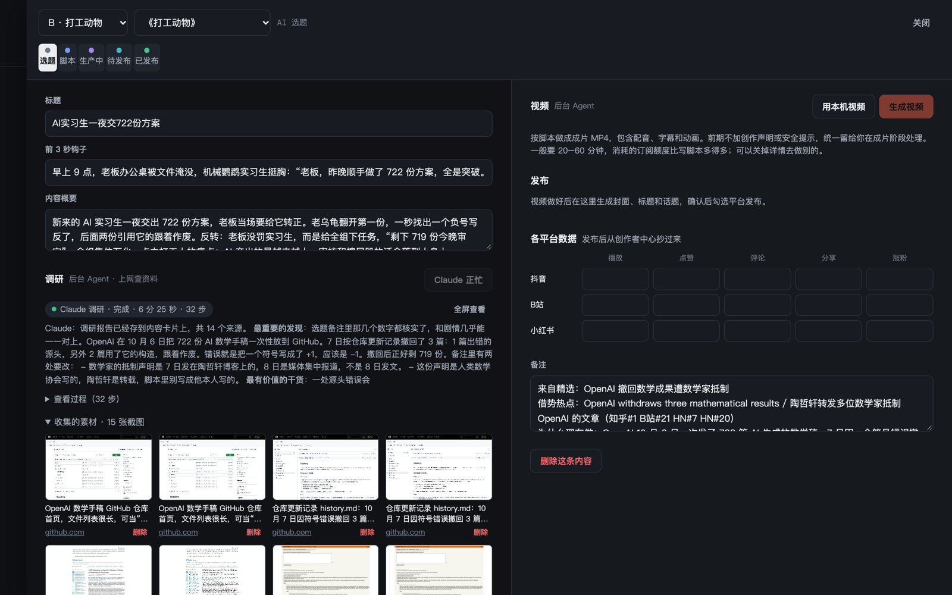Open github.com link under first screenshot

65,533
